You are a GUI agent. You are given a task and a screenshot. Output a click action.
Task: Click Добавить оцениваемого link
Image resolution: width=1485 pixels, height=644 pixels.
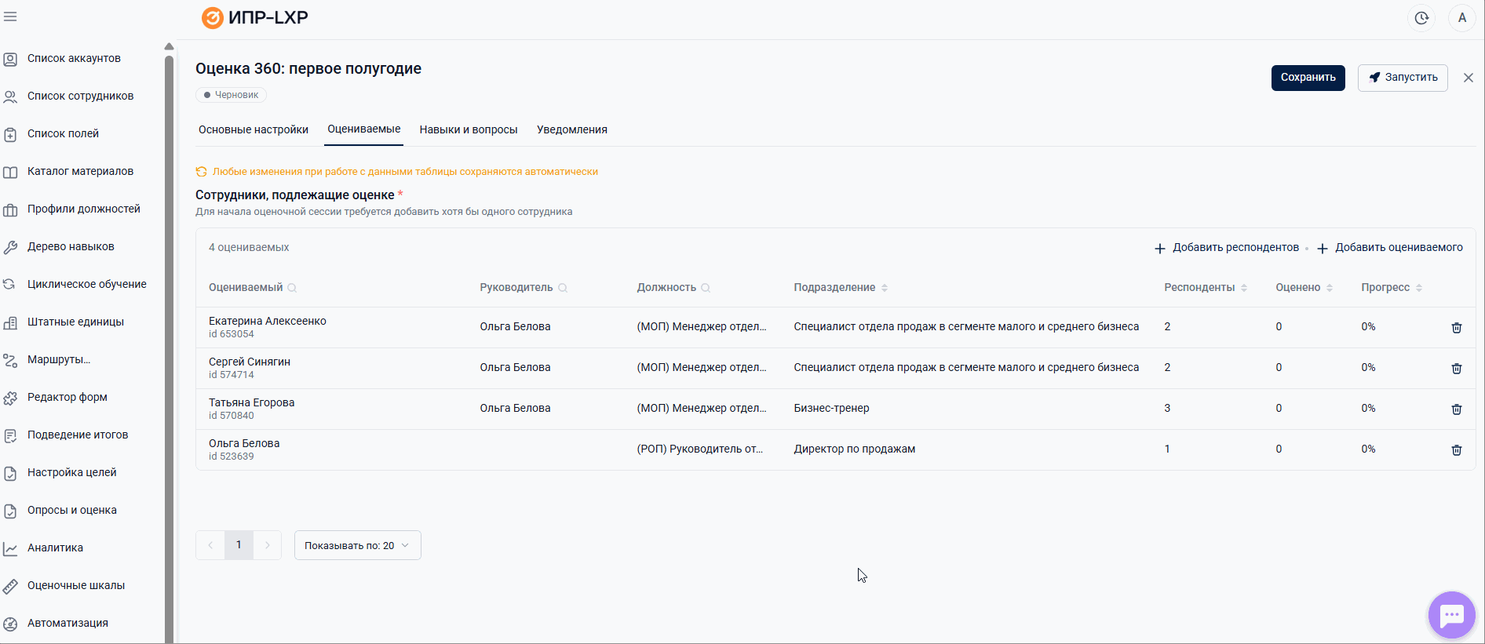[1390, 248]
